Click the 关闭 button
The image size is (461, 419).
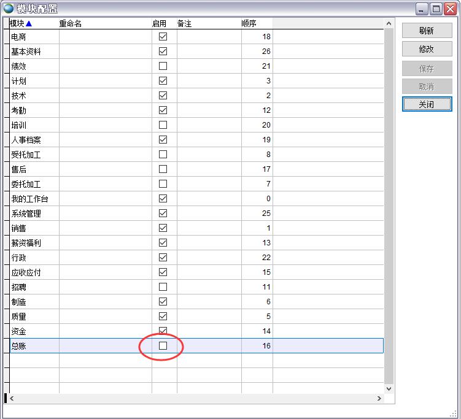pos(427,104)
